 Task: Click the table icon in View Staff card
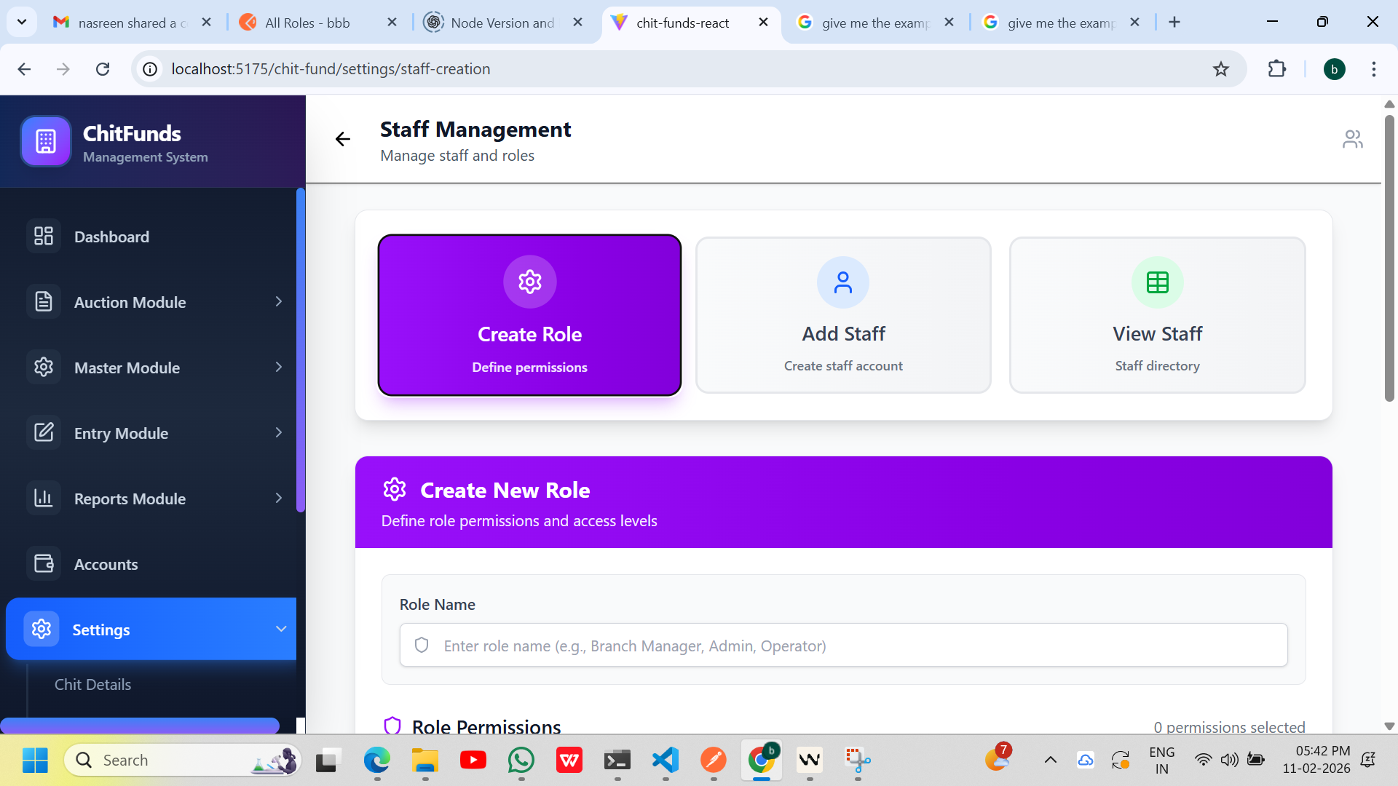pos(1157,282)
